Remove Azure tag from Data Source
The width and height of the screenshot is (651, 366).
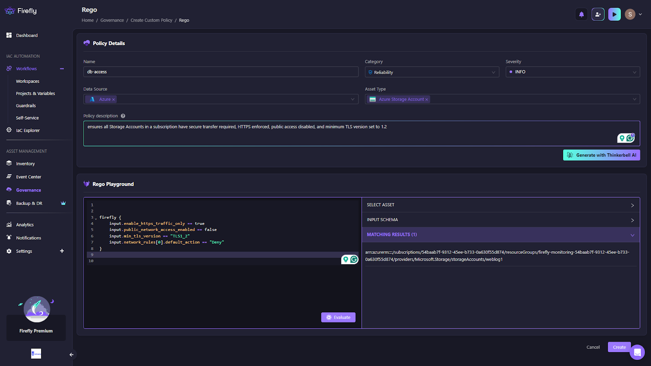pyautogui.click(x=114, y=100)
